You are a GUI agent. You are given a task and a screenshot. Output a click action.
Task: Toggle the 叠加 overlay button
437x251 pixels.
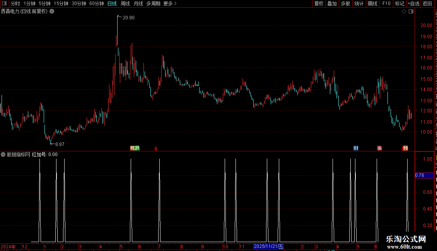click(332, 3)
